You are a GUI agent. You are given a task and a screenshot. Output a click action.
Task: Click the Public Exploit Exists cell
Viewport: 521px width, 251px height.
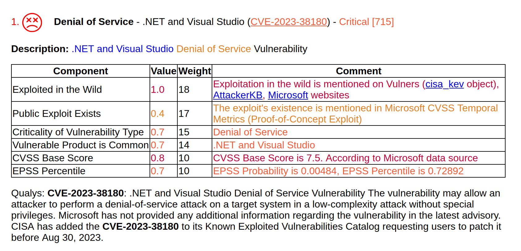[x=57, y=114]
